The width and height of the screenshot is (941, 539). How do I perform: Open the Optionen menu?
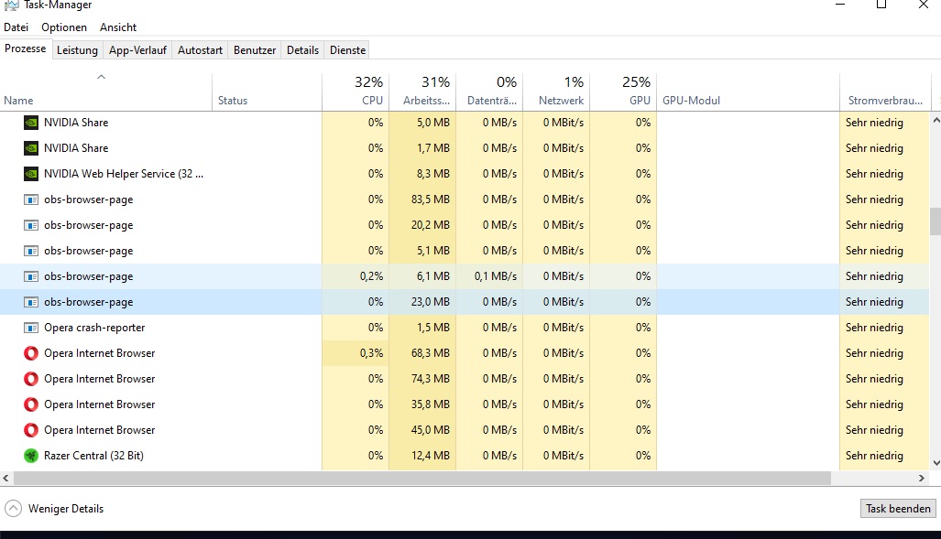[x=64, y=27]
